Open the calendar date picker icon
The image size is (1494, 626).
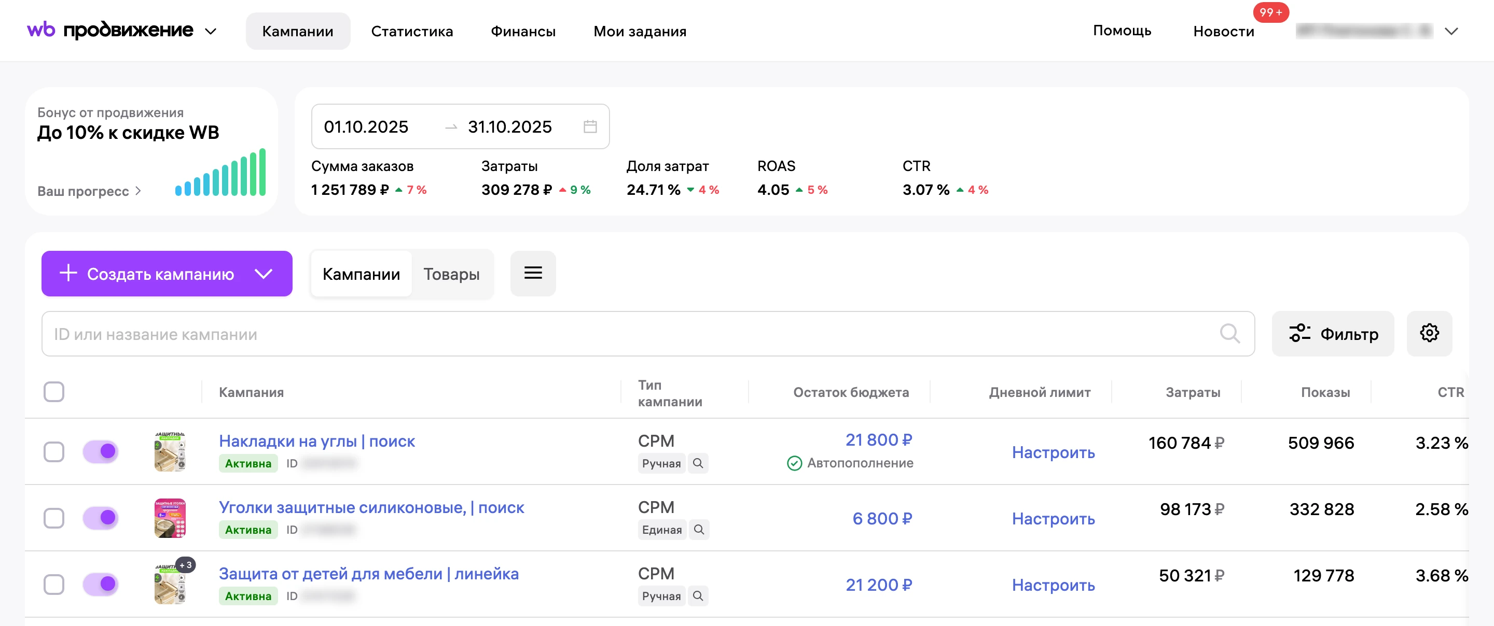(x=590, y=126)
